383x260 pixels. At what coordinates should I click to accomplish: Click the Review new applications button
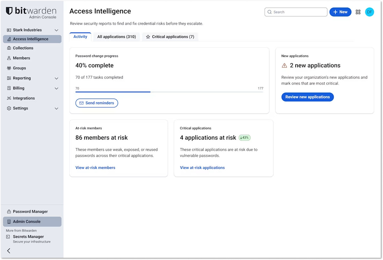307,97
